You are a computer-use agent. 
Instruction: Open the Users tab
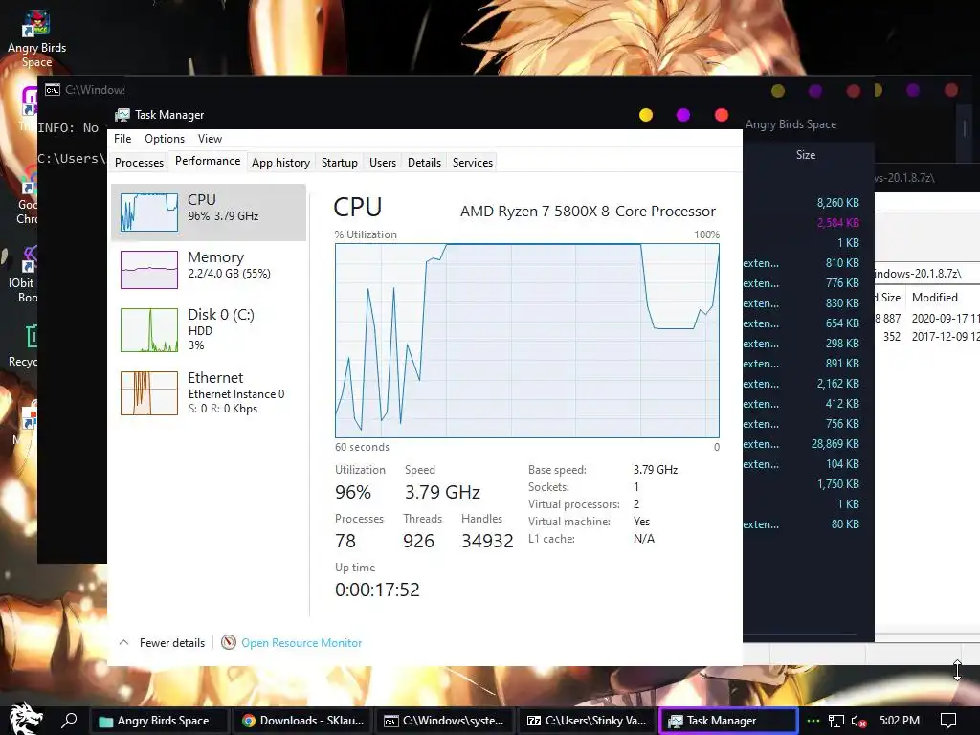(383, 163)
